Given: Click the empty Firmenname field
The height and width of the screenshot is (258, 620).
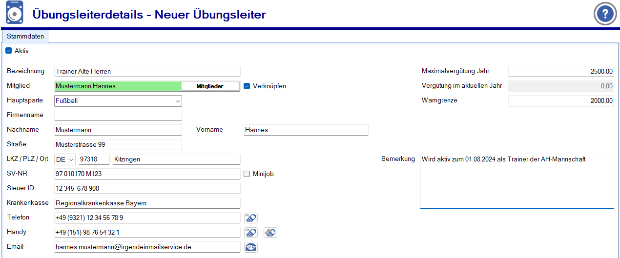Looking at the screenshot, I should [x=118, y=116].
